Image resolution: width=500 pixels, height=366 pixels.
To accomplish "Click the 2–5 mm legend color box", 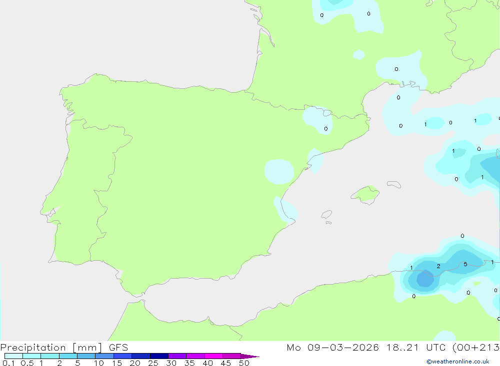I will 68,356.
